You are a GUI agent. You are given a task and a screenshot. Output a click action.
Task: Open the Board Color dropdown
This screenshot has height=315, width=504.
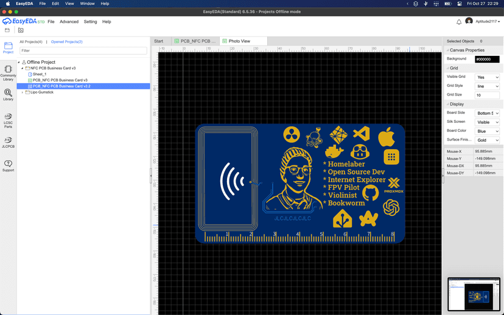pos(487,131)
